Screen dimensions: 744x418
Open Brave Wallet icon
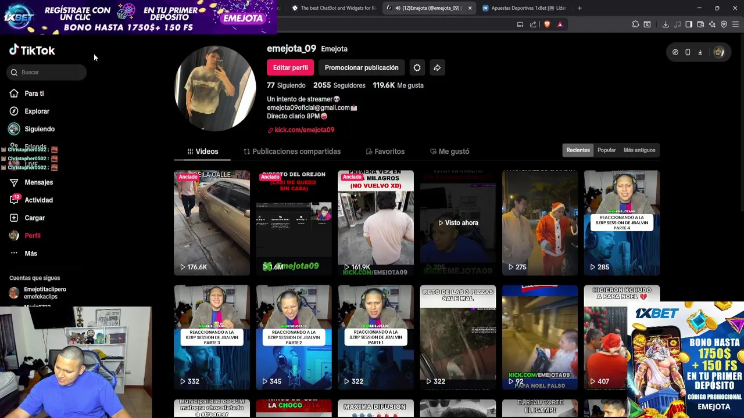[x=700, y=24]
